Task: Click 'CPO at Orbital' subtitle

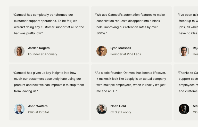Action: pos(38,112)
